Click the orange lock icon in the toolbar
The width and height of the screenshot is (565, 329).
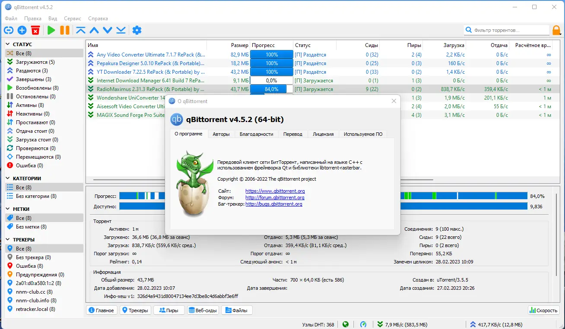[557, 30]
